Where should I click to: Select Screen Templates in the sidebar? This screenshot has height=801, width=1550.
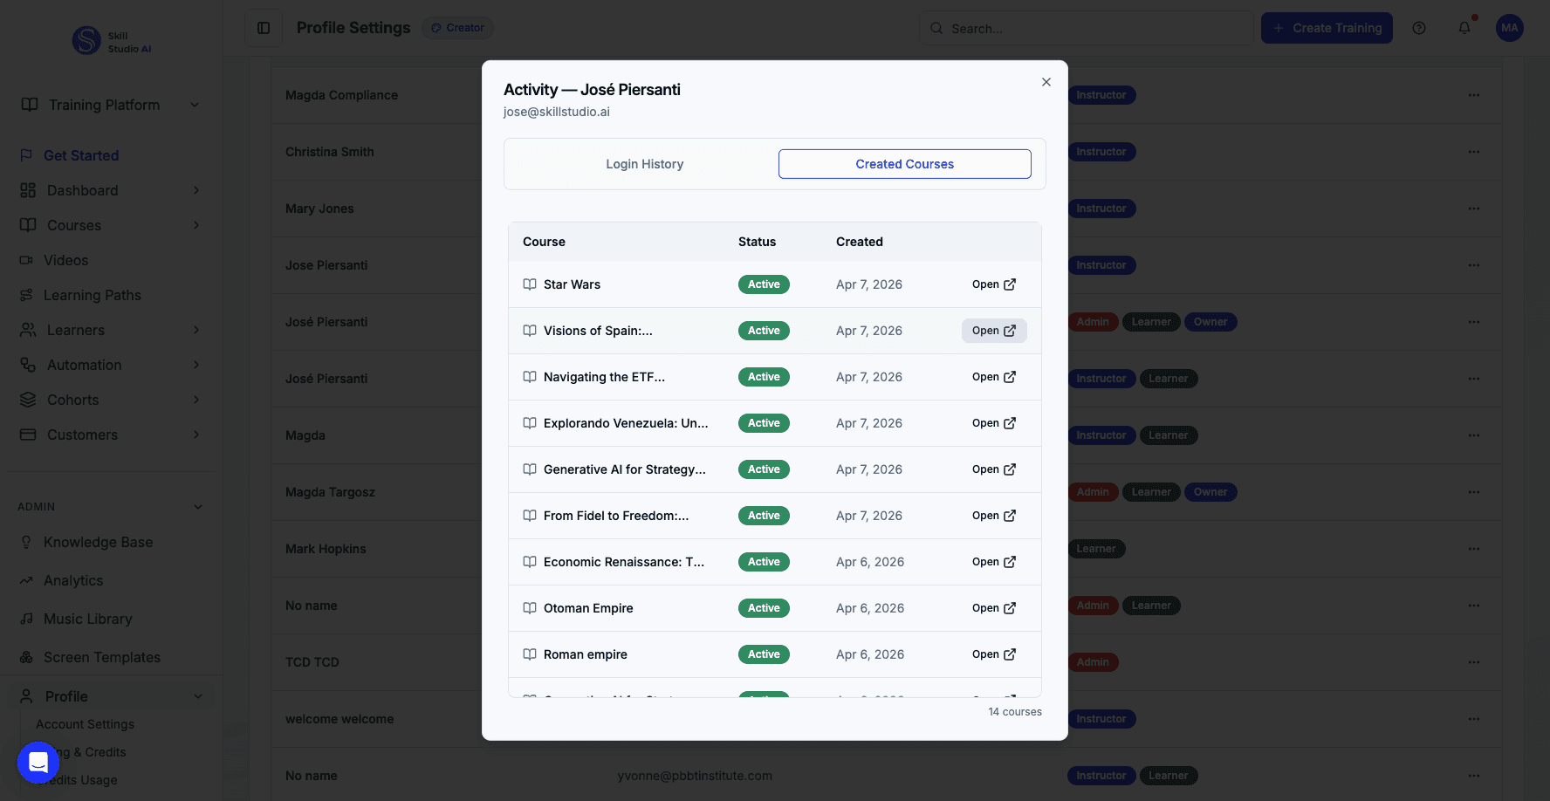(102, 657)
